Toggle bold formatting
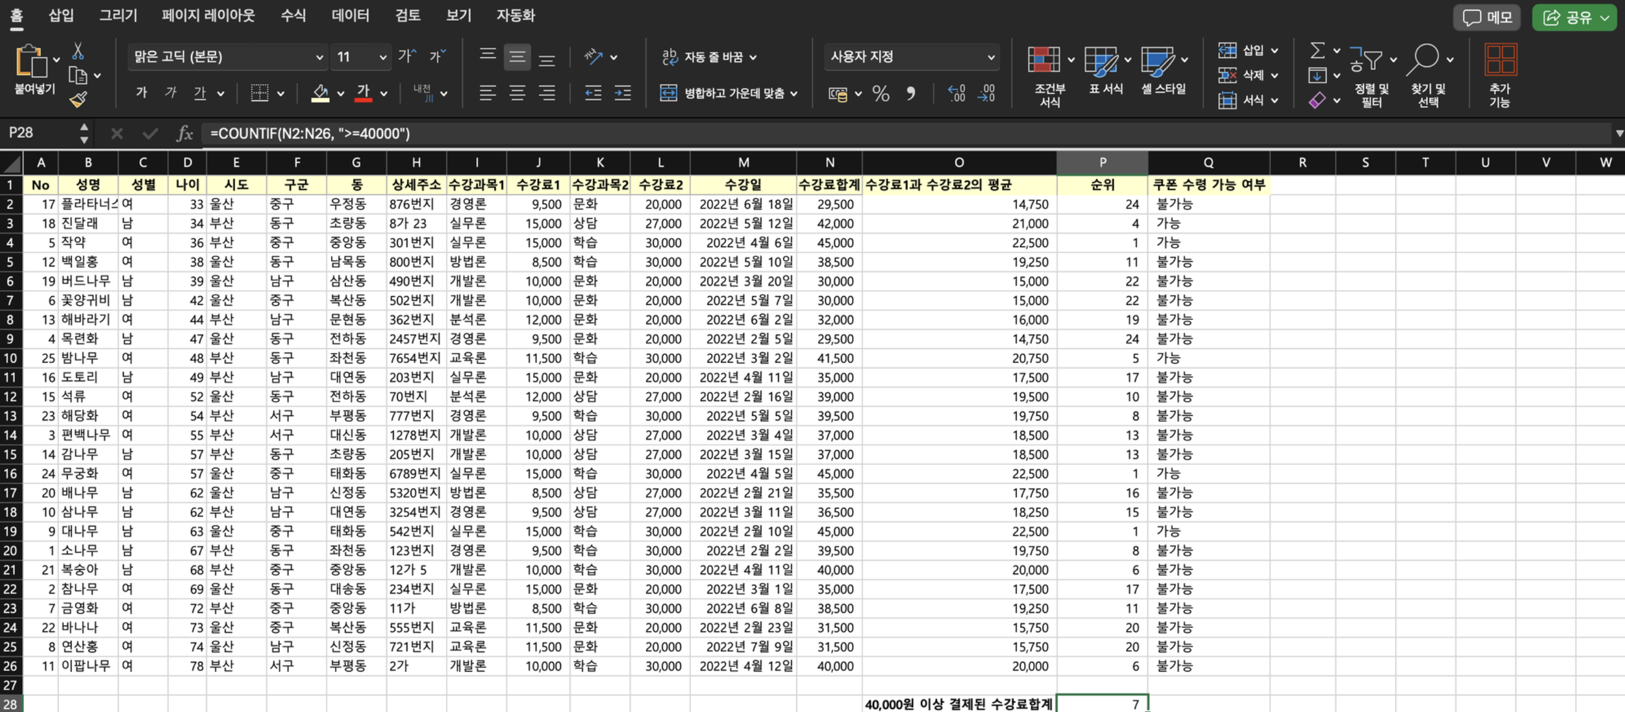 click(141, 93)
